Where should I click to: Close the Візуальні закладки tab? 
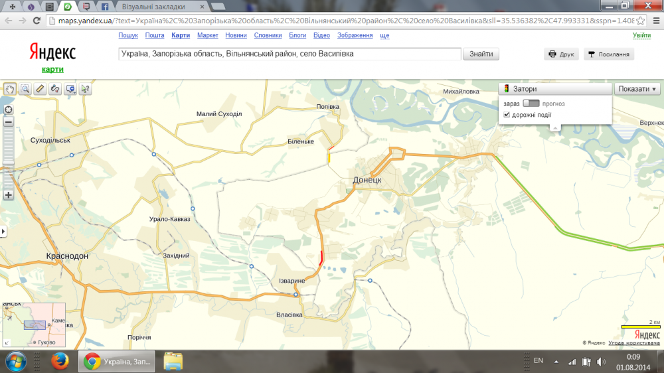(x=202, y=7)
